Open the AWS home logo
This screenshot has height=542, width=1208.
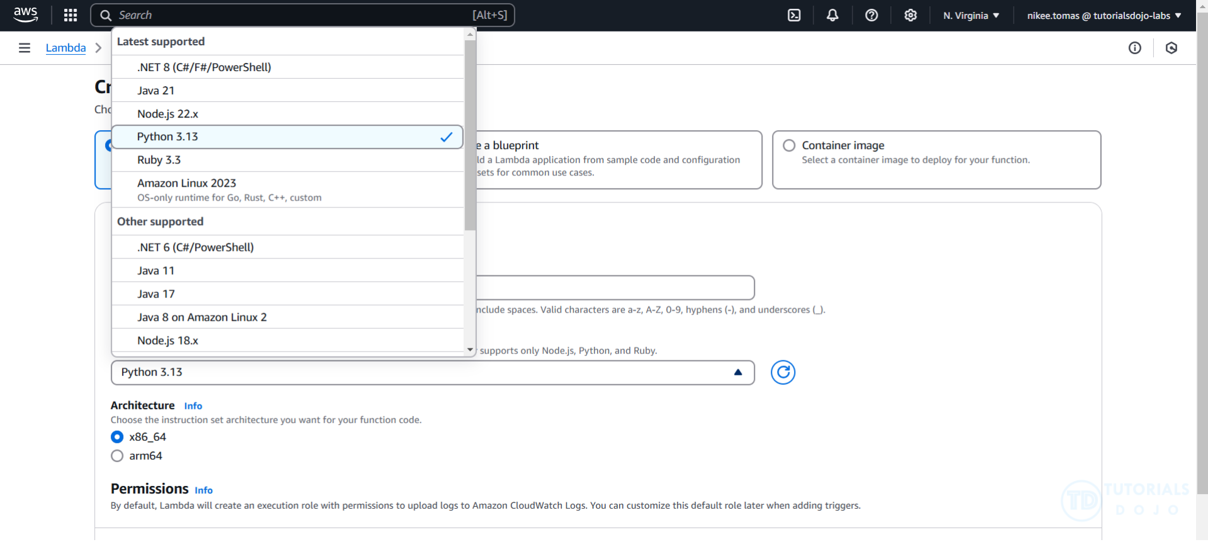coord(25,15)
